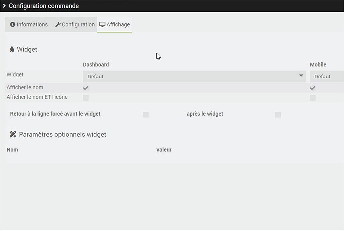Switch to the Informations tab
The image size is (344, 231).
point(29,24)
